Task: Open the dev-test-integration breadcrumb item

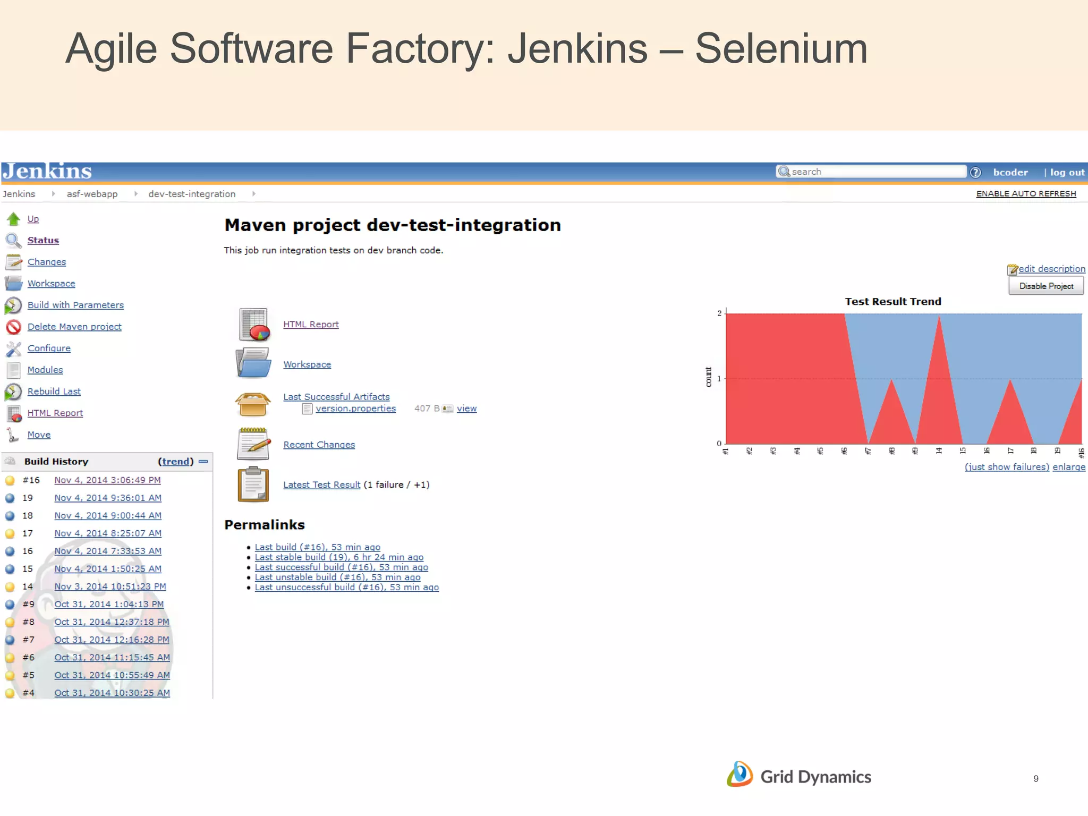Action: click(192, 194)
